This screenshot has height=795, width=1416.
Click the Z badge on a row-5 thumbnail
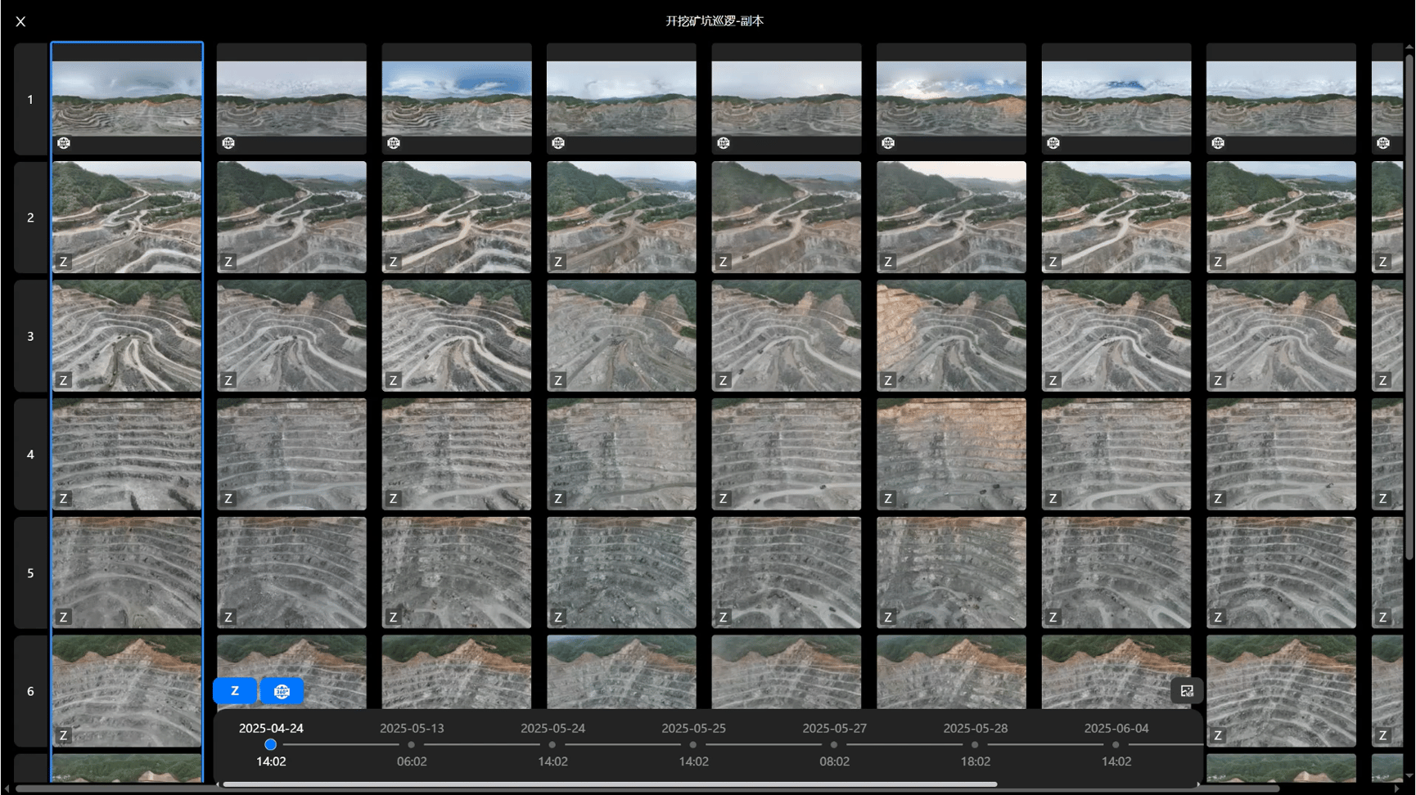(63, 617)
